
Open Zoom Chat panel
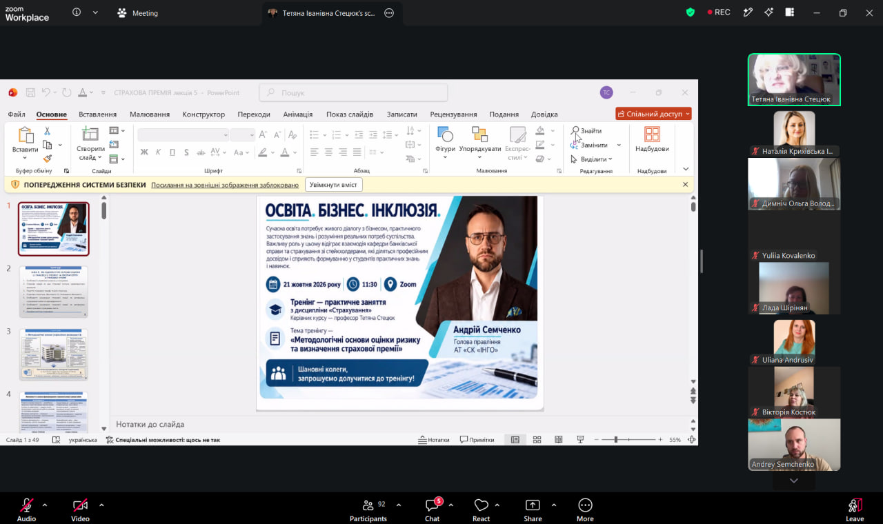coord(433,510)
